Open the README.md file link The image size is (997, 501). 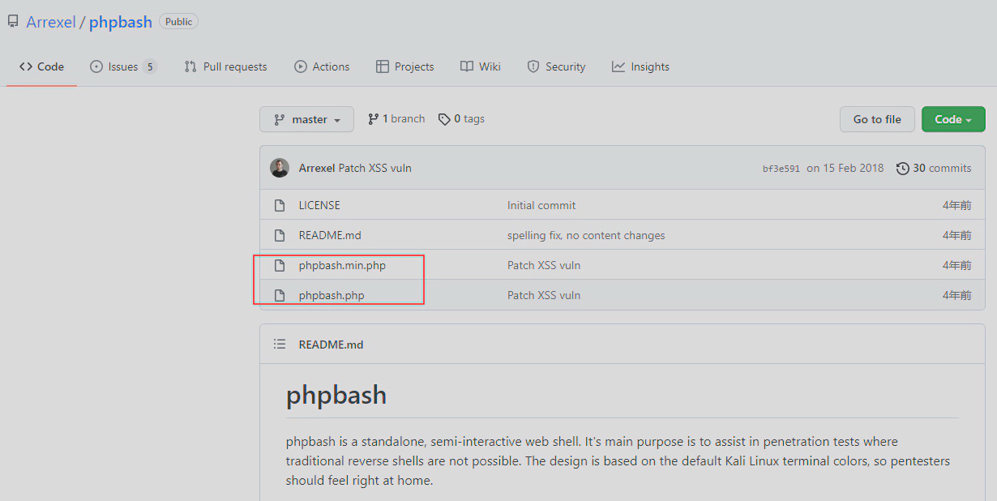(x=330, y=235)
